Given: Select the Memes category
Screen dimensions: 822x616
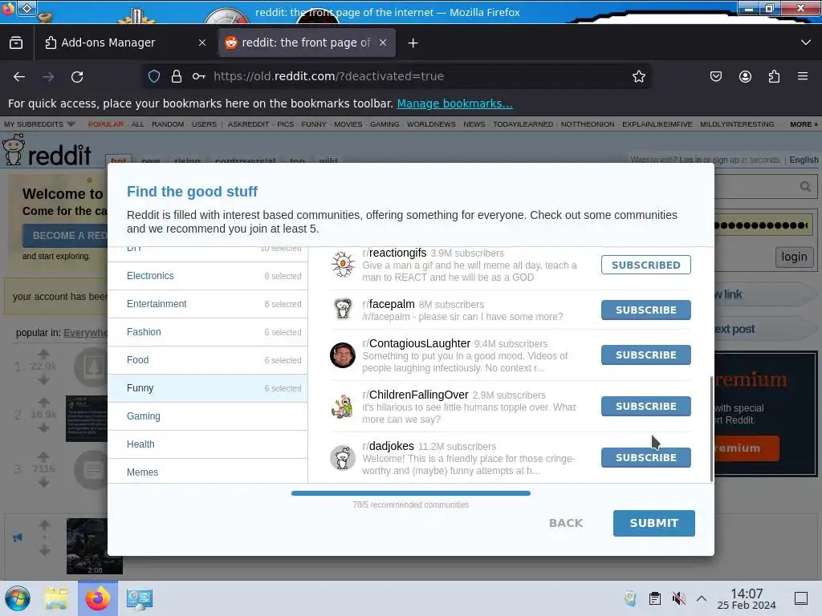Looking at the screenshot, I should (x=208, y=472).
